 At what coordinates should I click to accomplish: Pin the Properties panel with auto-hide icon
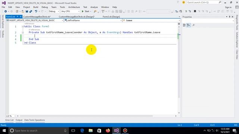[230, 17]
